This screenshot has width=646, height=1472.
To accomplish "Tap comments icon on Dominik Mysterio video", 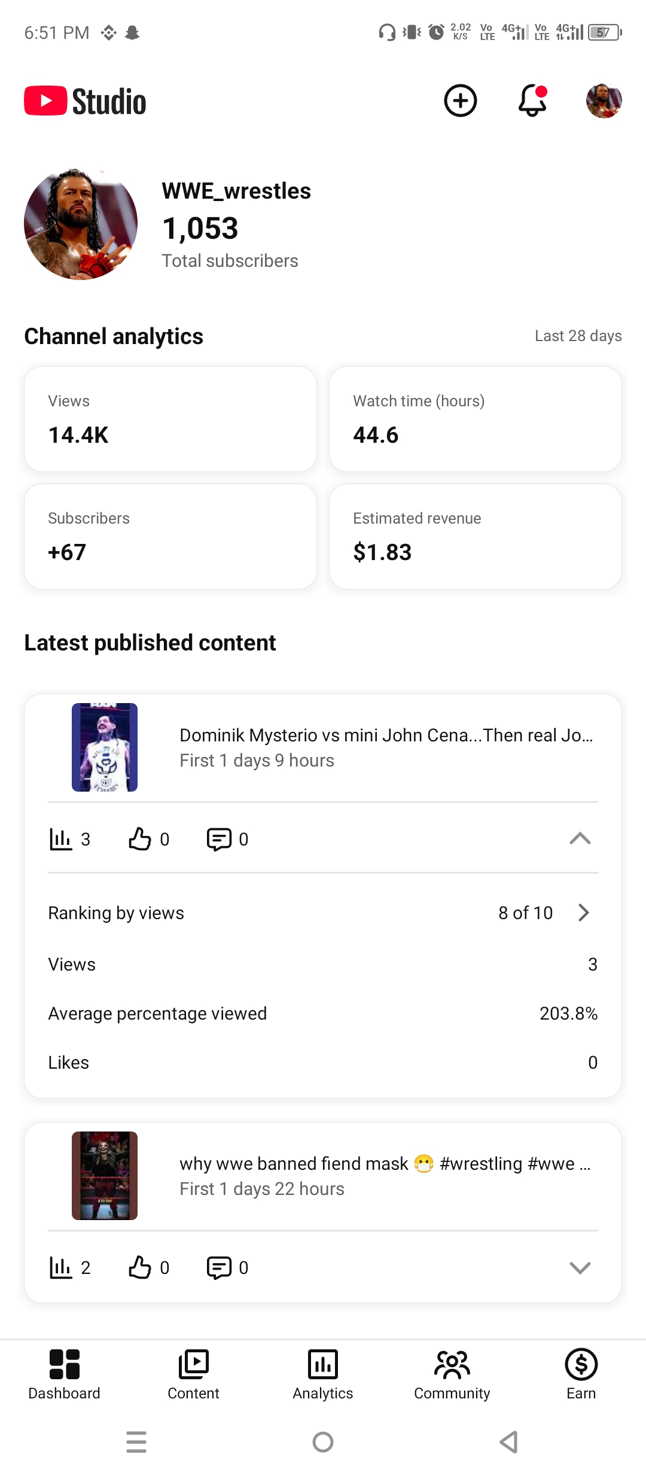I will [x=219, y=839].
